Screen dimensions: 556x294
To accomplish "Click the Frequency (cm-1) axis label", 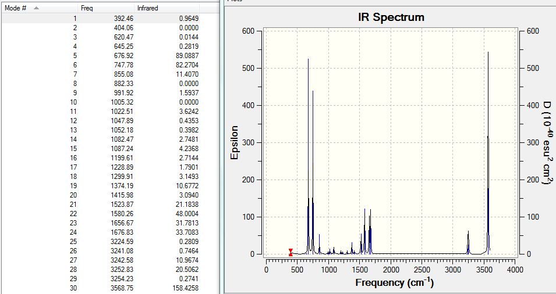I will pyautogui.click(x=394, y=282).
